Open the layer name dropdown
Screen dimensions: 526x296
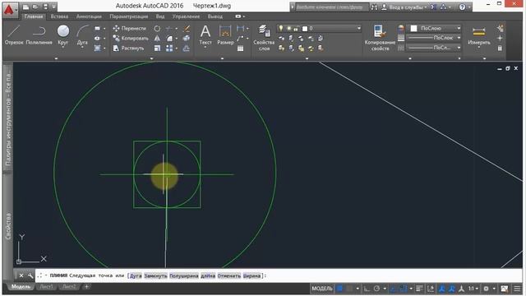[x=359, y=29]
